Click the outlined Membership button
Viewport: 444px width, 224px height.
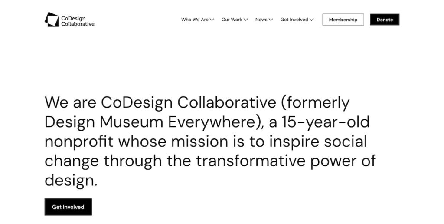[x=343, y=20]
